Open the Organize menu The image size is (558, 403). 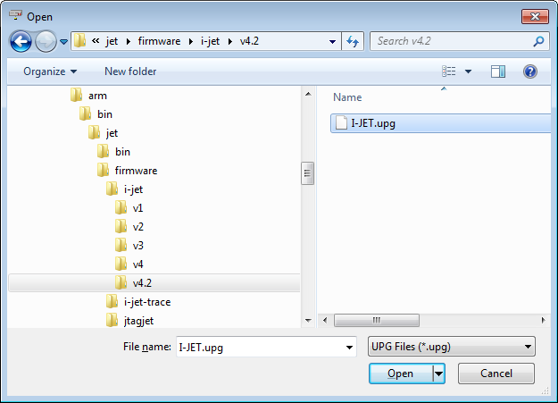click(50, 71)
